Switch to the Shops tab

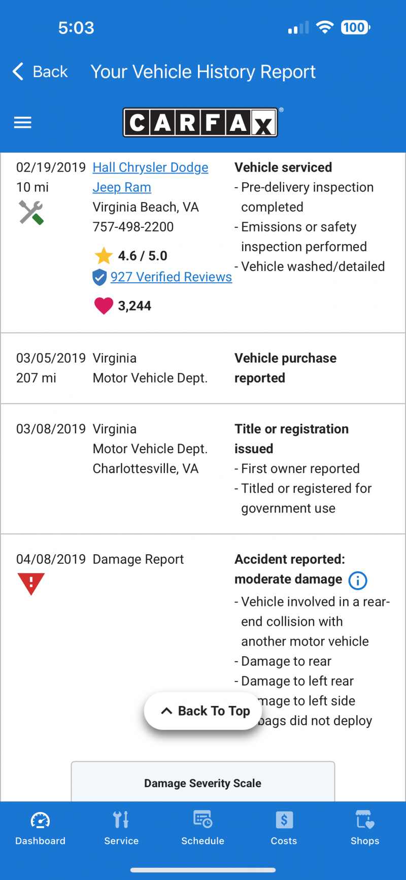point(365,827)
